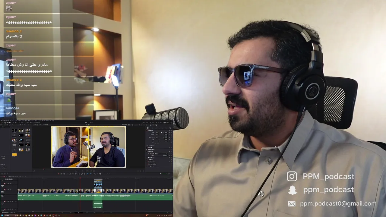Select the main video filmstrip clip on timeline
Viewport: 386px width, 217px height.
tap(95, 191)
